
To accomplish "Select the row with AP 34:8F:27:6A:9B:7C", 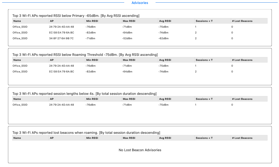I will click(61, 38).
